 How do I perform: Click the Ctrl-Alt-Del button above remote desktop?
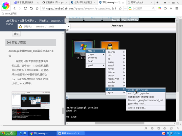click(75, 19)
